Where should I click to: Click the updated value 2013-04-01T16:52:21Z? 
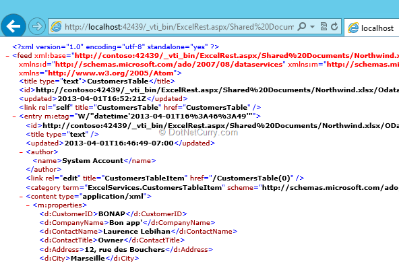[x=102, y=99]
